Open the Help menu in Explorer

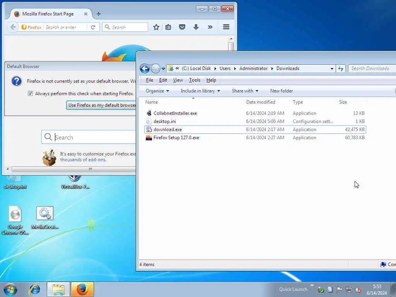211,80
